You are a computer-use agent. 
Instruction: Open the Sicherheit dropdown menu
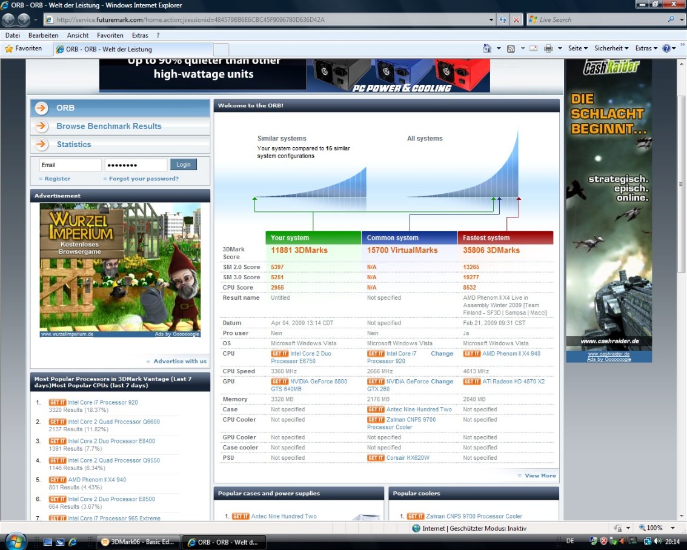click(x=611, y=48)
